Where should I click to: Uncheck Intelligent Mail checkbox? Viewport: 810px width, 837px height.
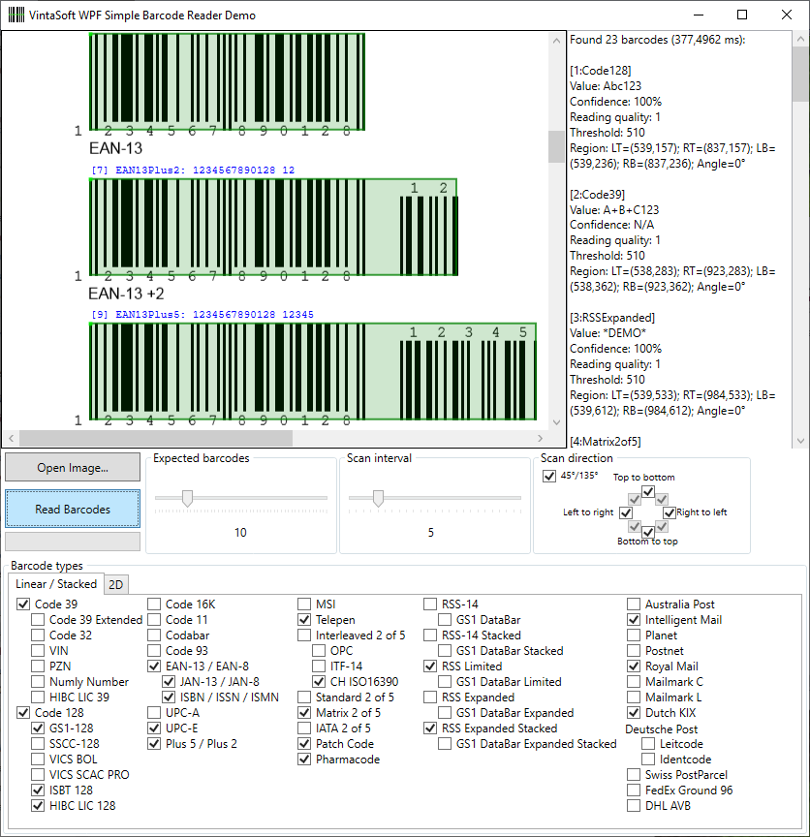(x=634, y=619)
